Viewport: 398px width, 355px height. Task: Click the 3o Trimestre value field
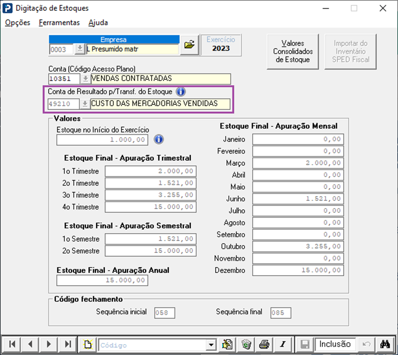tap(151, 195)
